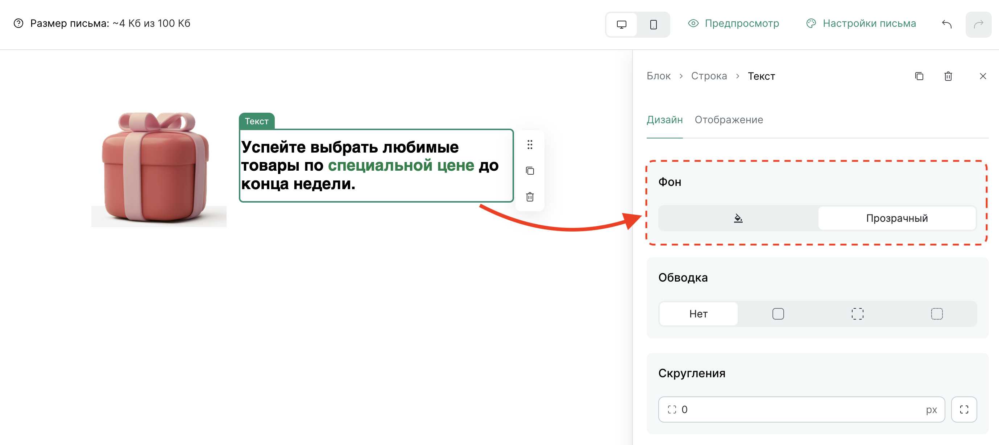This screenshot has width=999, height=445.
Task: Delete the text block on canvas
Action: [x=530, y=197]
